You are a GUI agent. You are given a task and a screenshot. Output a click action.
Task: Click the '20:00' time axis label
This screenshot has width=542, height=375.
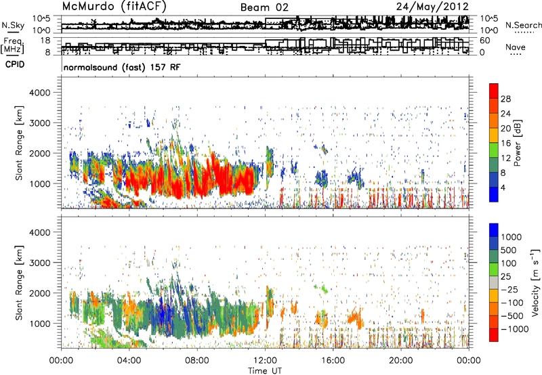[x=400, y=361]
